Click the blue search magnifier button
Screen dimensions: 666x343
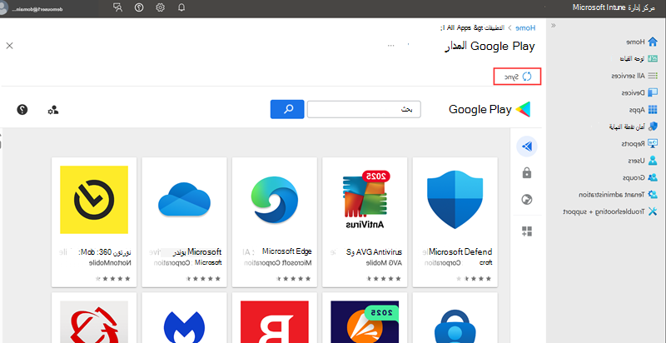click(287, 109)
